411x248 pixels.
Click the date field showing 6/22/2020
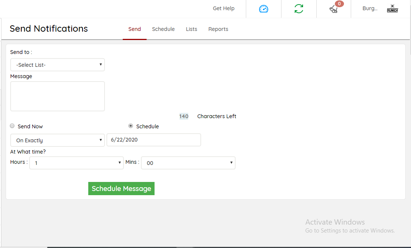click(154, 140)
